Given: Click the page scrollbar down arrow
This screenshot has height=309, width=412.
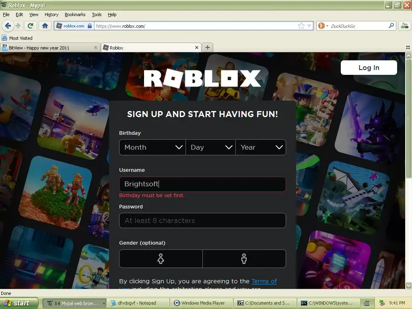Looking at the screenshot, I should tap(408, 285).
